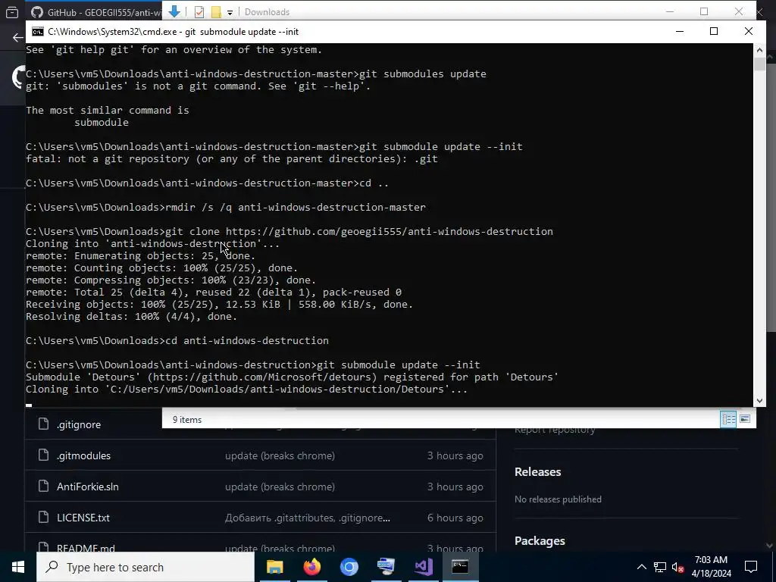Open the Firefox View icon before the tab
This screenshot has width=776, height=582.
point(12,12)
